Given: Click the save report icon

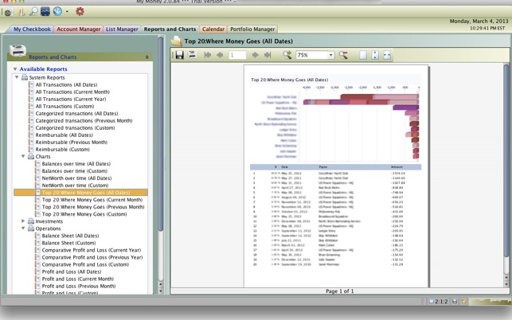Looking at the screenshot, I should point(180,55).
